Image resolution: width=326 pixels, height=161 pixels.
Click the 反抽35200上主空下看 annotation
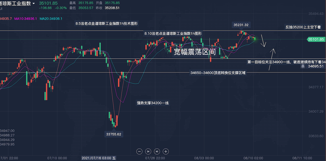pyautogui.click(x=303, y=27)
